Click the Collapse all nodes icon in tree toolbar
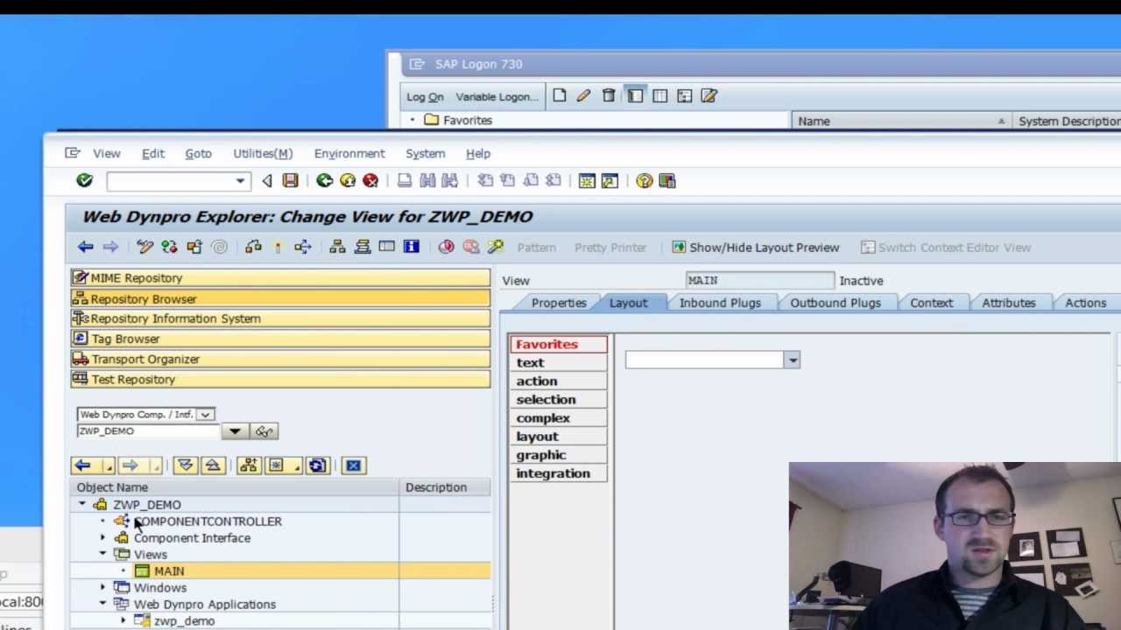This screenshot has height=630, width=1121. [212, 465]
